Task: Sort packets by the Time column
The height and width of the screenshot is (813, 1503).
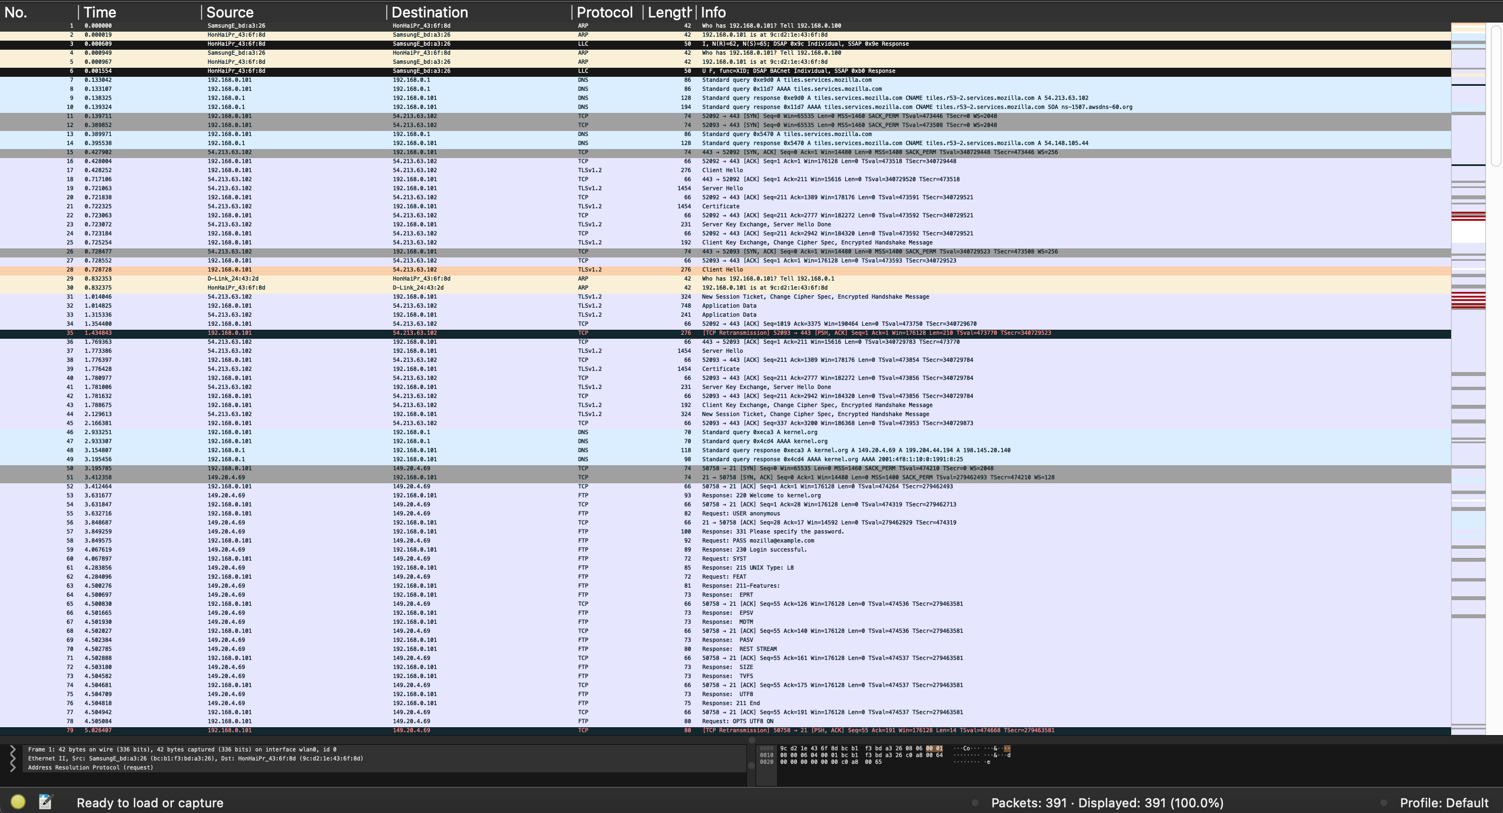Action: click(x=99, y=12)
